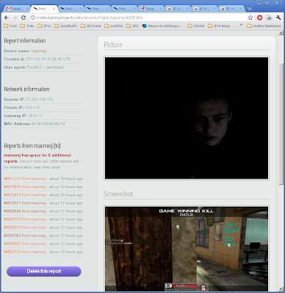The image size is (285, 293).
Task: Click the webcam picture thumbnail
Action: 187,118
